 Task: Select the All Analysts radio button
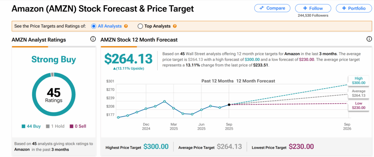pos(93,26)
